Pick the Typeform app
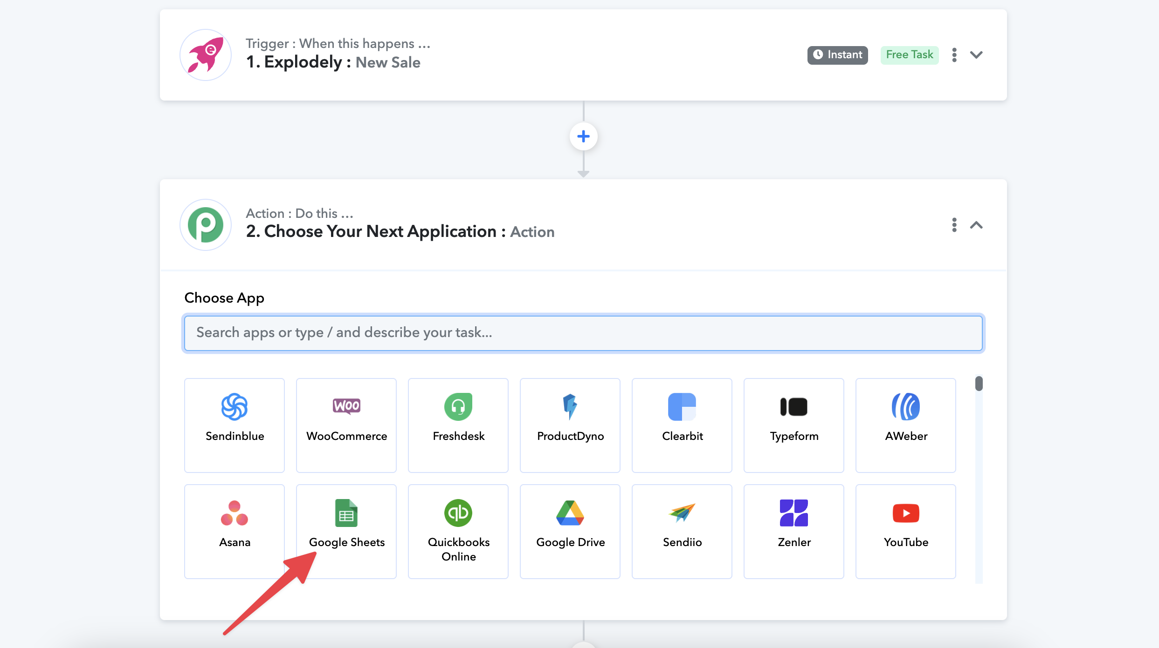This screenshot has height=648, width=1159. click(x=794, y=425)
